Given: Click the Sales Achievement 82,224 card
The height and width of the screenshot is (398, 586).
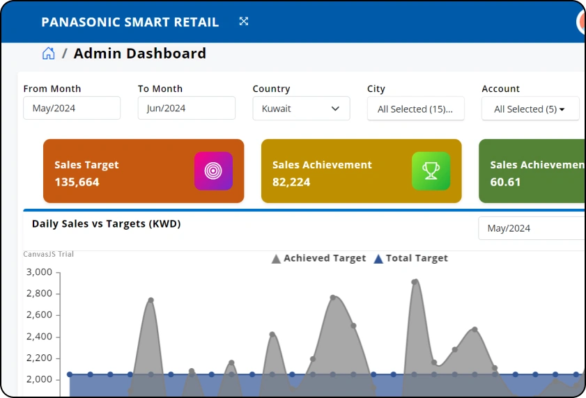Looking at the screenshot, I should (362, 171).
